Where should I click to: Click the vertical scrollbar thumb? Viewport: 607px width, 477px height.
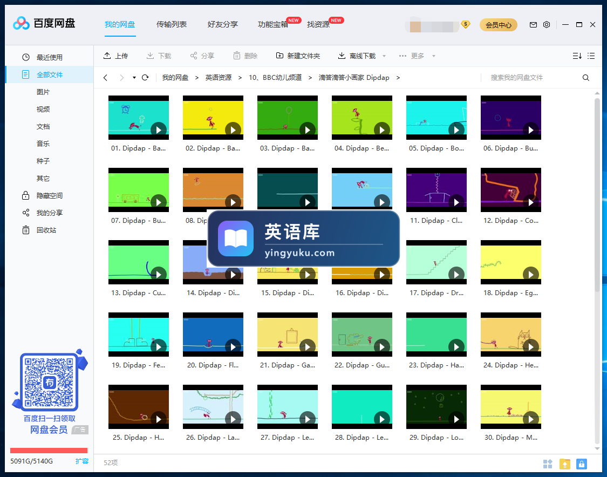pos(597,195)
